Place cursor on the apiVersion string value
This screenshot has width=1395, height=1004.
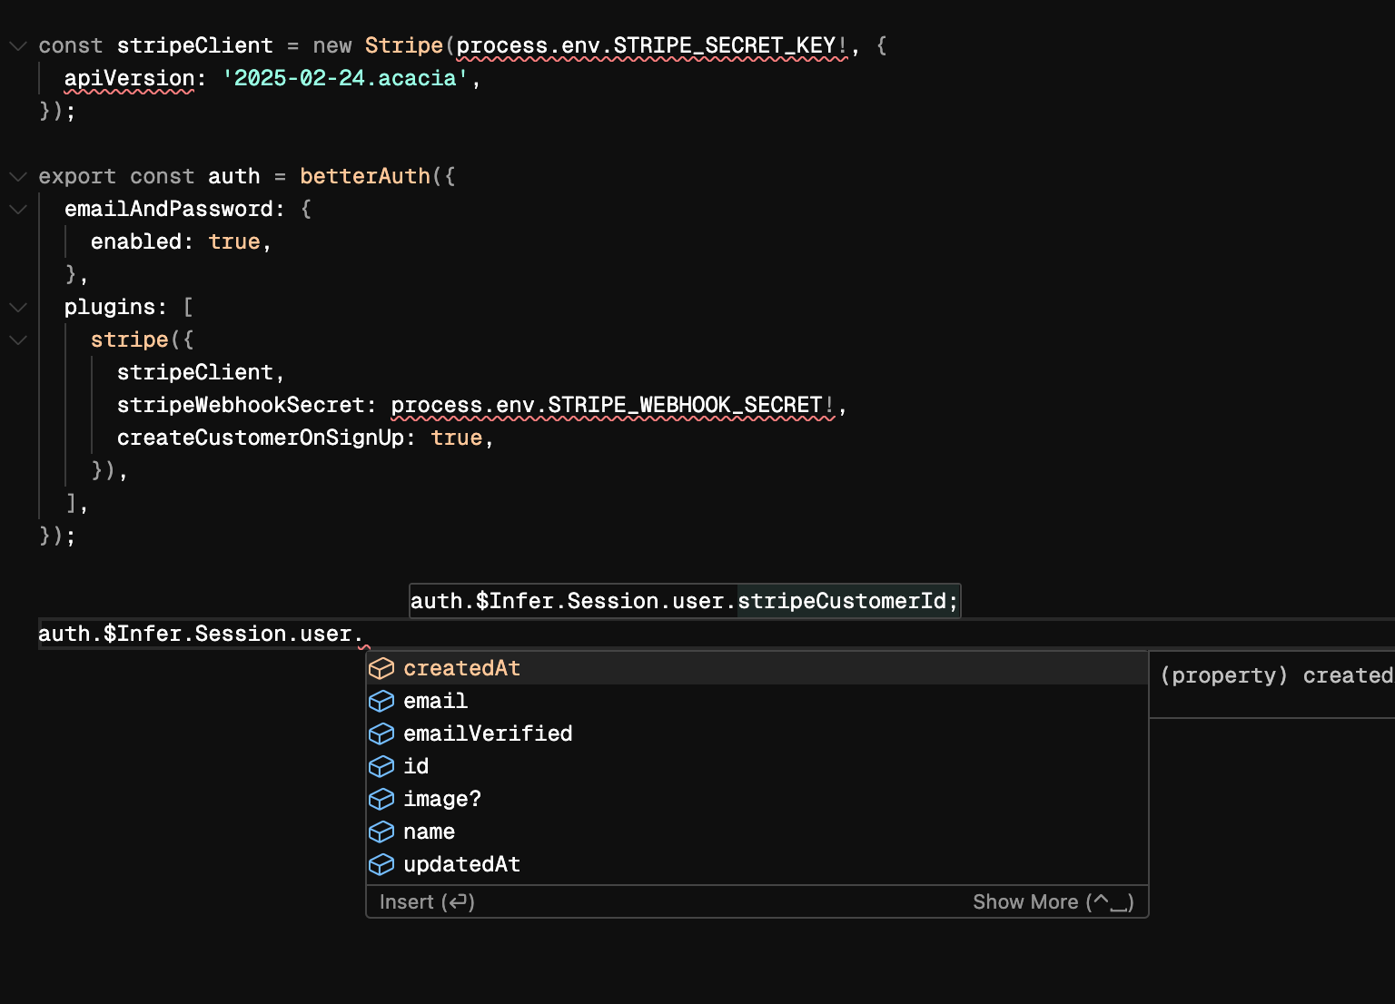pos(345,78)
